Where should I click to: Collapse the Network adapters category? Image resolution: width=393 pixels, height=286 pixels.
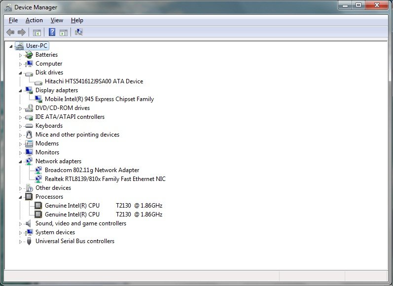pos(21,161)
